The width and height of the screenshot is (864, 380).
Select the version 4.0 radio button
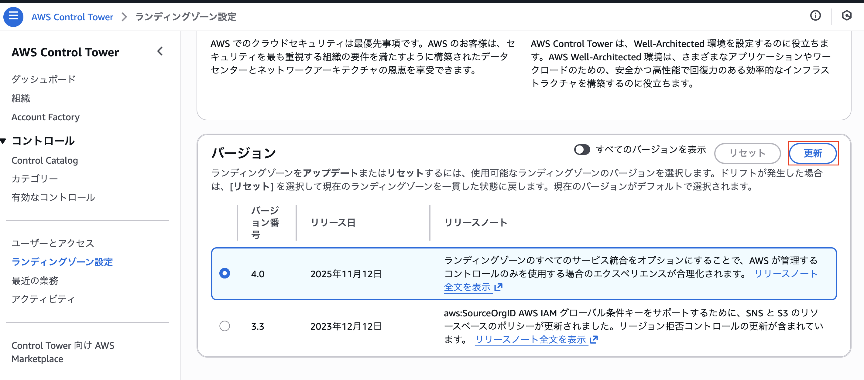click(225, 273)
